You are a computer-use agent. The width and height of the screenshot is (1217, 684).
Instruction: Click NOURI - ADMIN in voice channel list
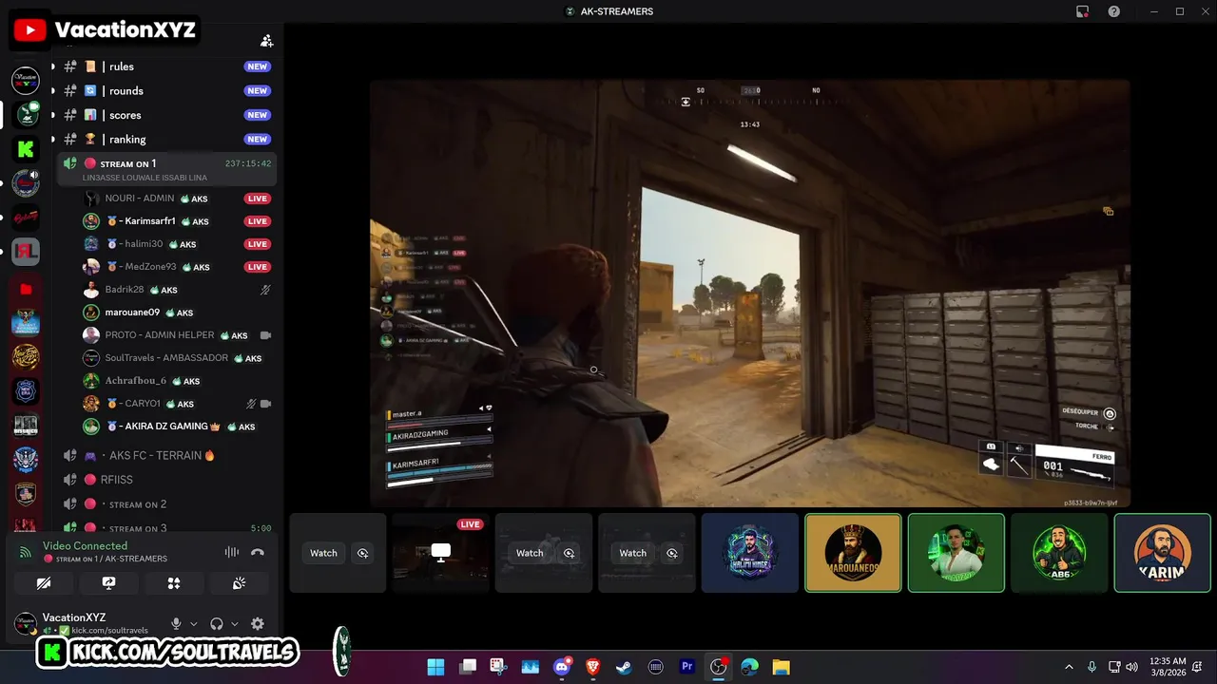coord(140,199)
